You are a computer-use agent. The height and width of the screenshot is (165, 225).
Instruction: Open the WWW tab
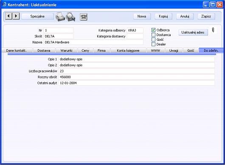(155, 50)
